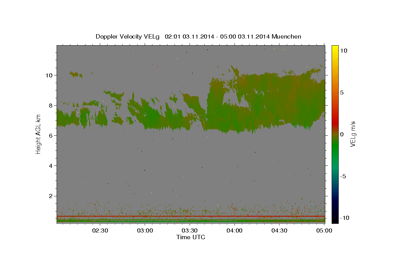402x268 pixels.
Task: Click the 02:30 time tick label
Action: 100,230
